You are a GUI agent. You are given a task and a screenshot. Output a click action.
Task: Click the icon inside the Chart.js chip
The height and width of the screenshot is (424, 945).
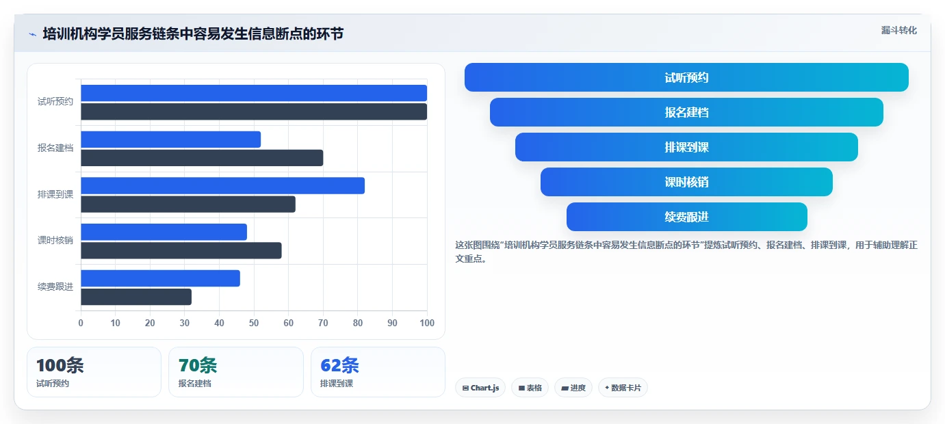[465, 388]
